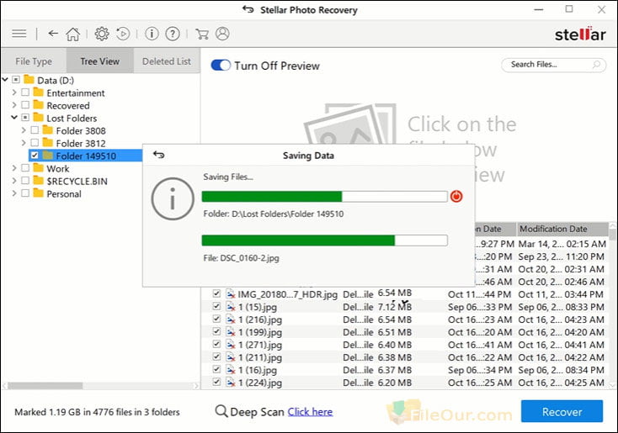Click the large info icon in dialog
The width and height of the screenshot is (618, 433).
pos(173,198)
